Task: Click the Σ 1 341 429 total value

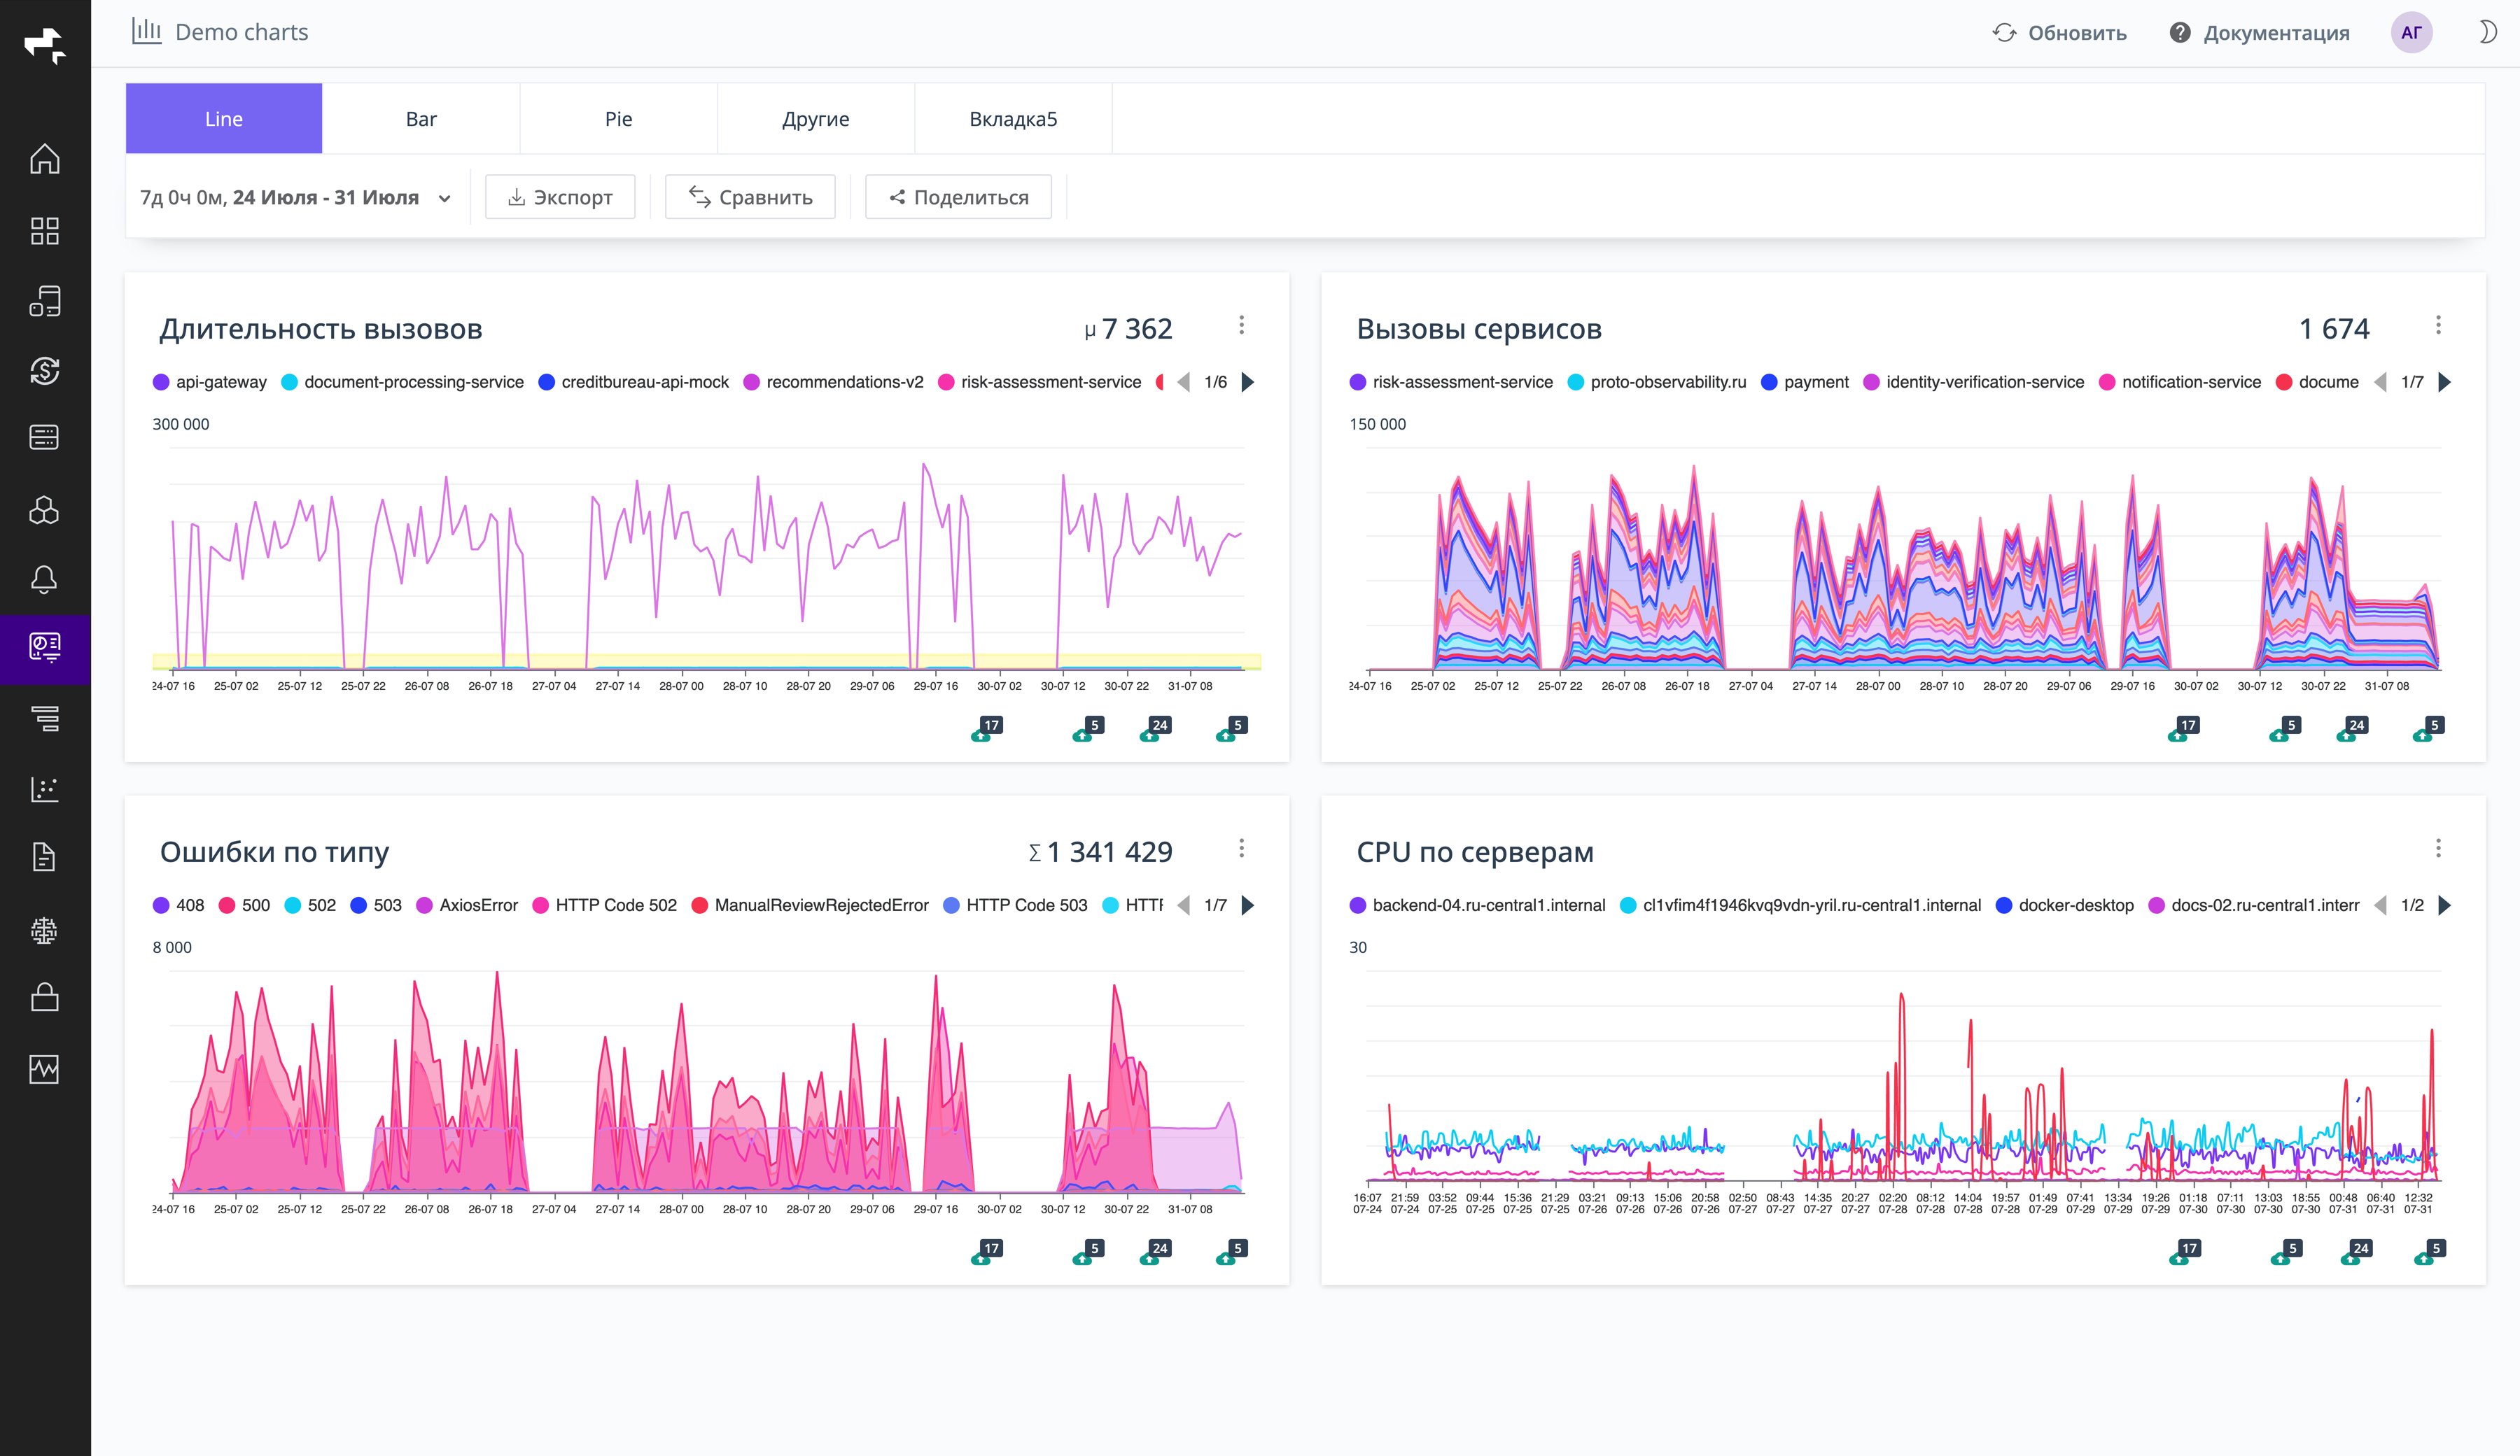Action: click(1101, 851)
